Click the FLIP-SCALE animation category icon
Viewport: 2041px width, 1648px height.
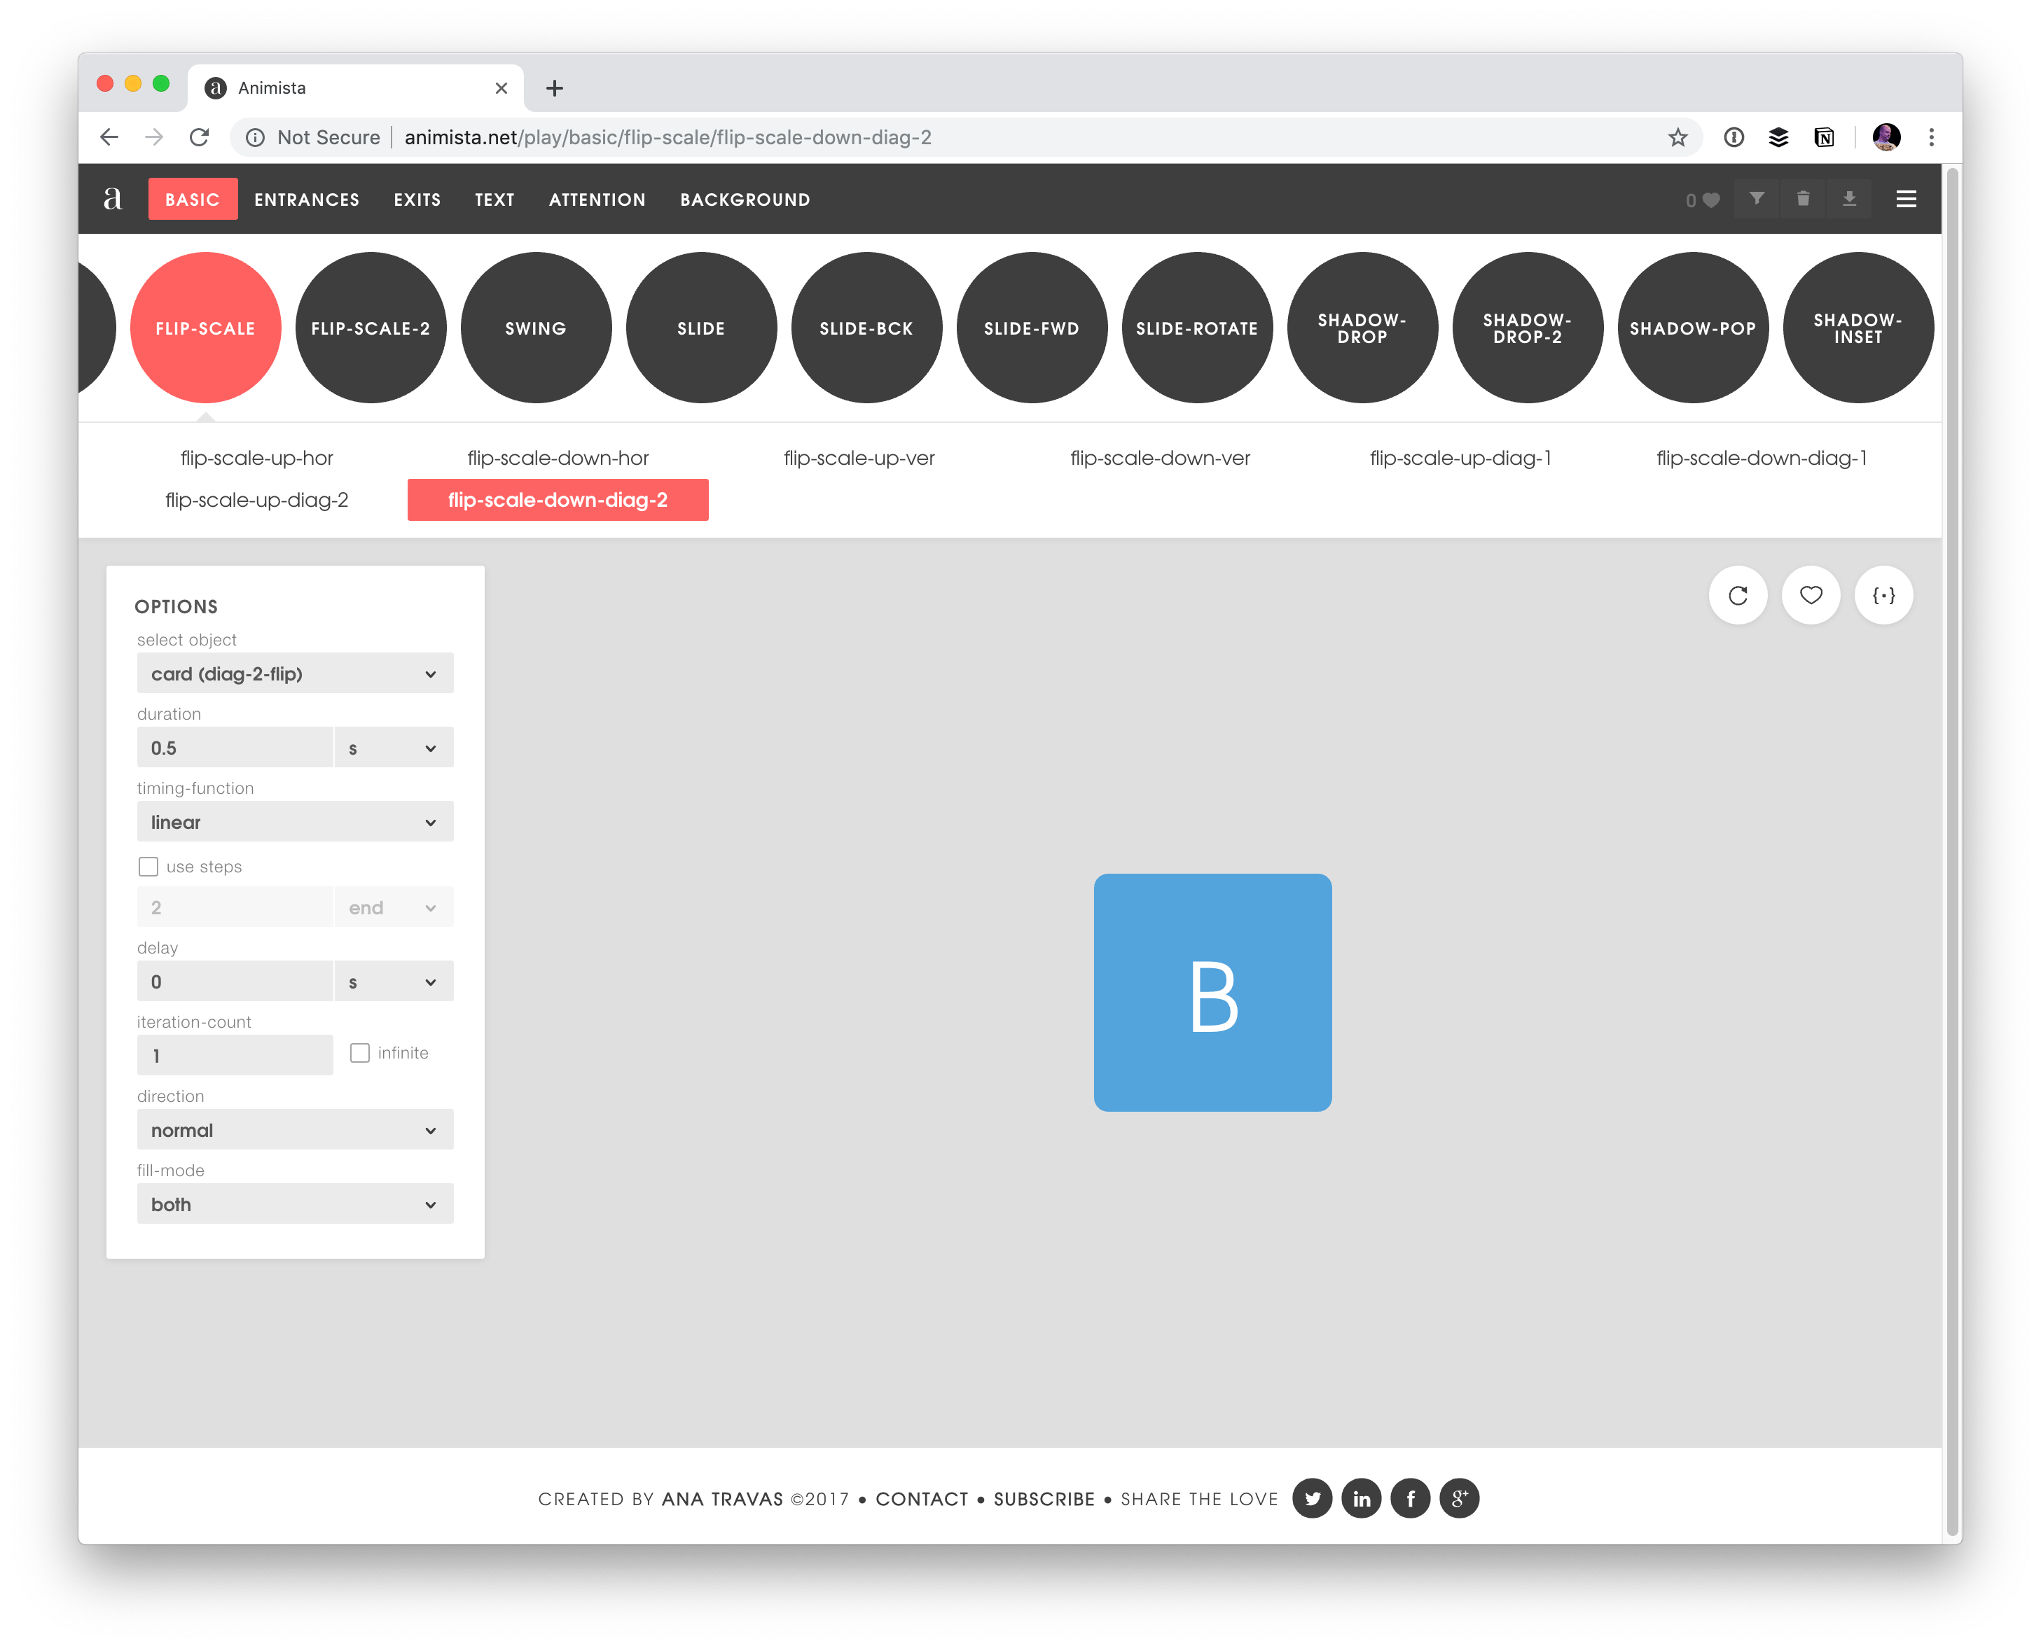(205, 328)
